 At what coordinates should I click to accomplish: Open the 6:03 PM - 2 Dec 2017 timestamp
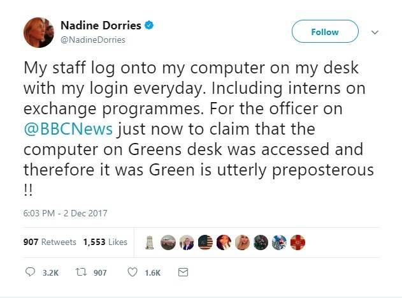65,213
